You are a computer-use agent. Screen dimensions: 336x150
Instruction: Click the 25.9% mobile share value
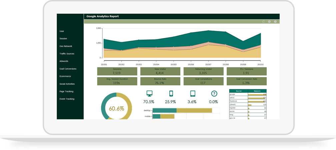tap(170, 102)
